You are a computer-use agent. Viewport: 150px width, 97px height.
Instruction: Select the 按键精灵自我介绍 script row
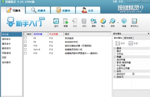[x=67, y=49]
